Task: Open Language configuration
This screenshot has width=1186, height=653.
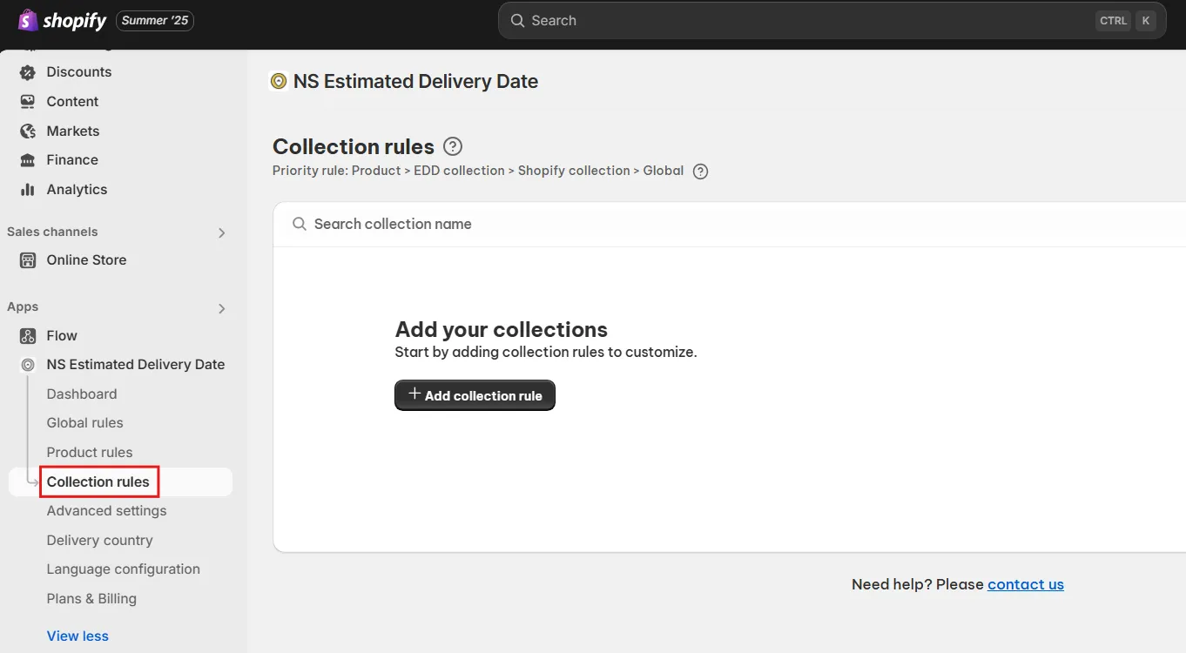Action: [x=124, y=569]
